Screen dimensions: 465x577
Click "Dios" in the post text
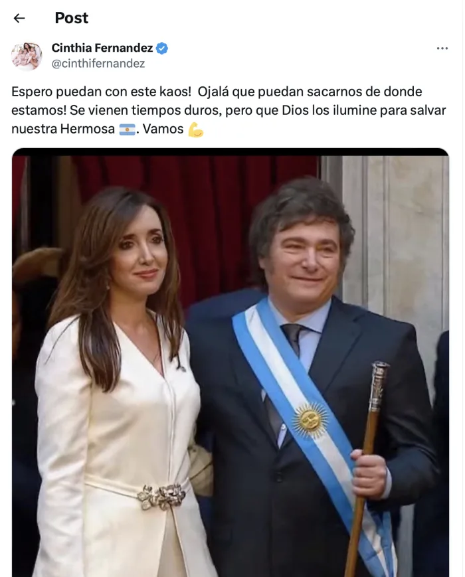coord(295,110)
